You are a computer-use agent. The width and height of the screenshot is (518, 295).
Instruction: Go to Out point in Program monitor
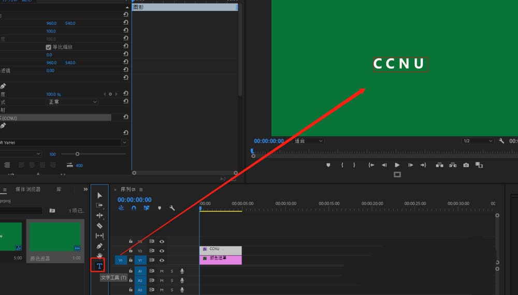423,165
